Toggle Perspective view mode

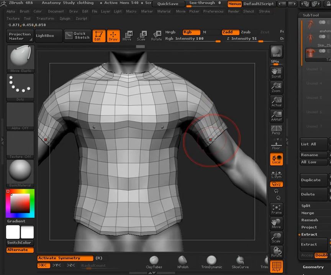[x=276, y=129]
